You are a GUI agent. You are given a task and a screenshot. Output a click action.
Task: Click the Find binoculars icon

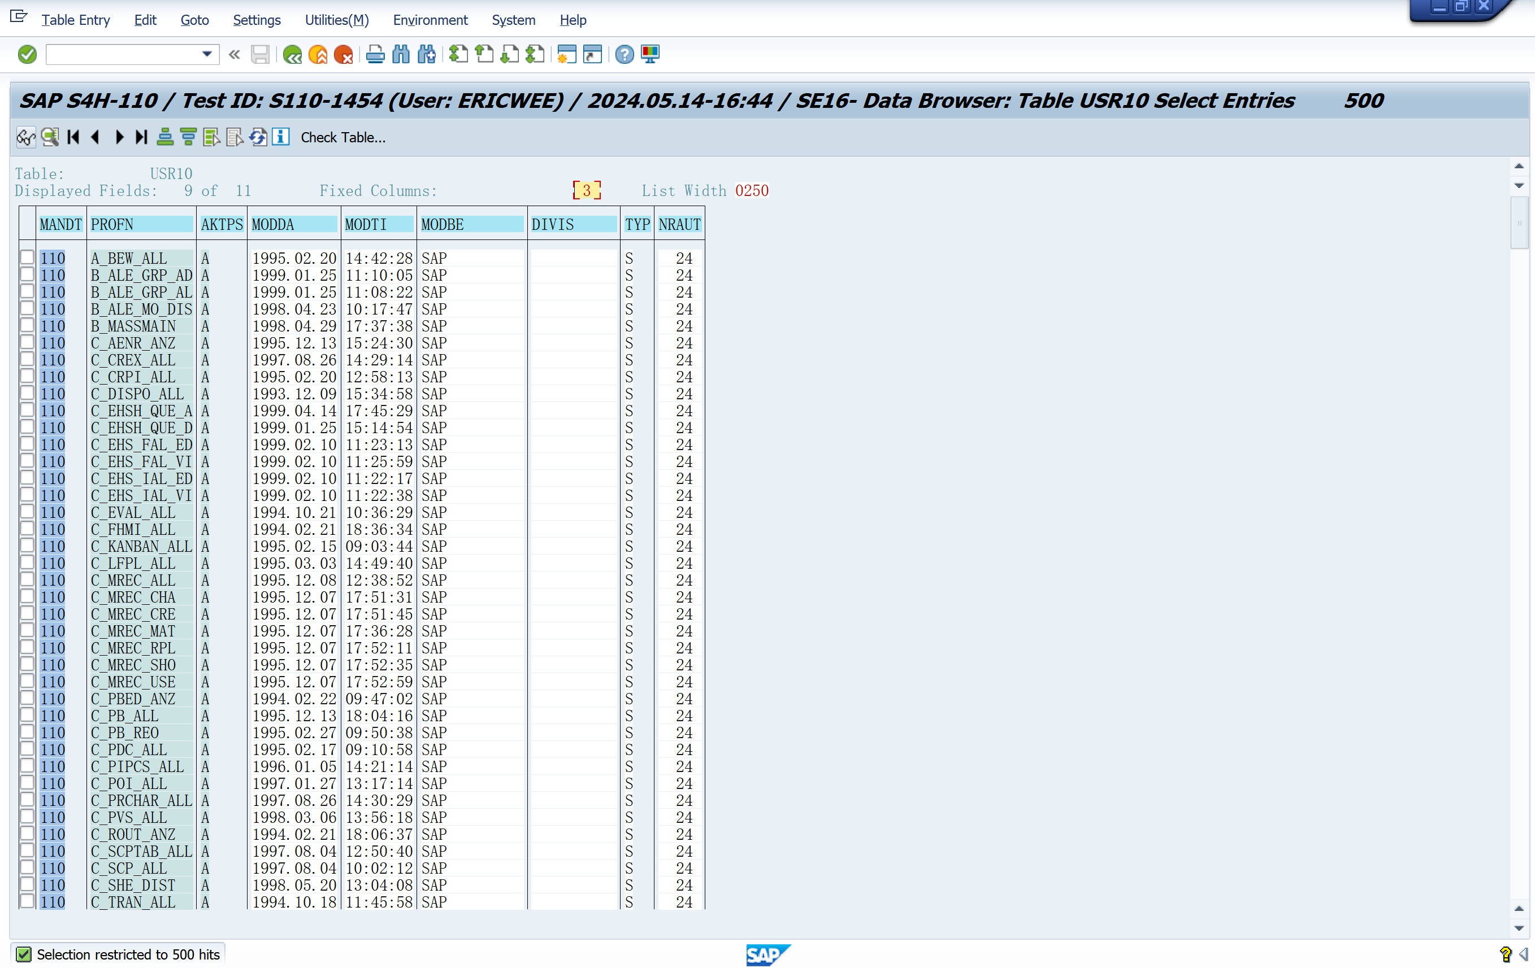(401, 55)
